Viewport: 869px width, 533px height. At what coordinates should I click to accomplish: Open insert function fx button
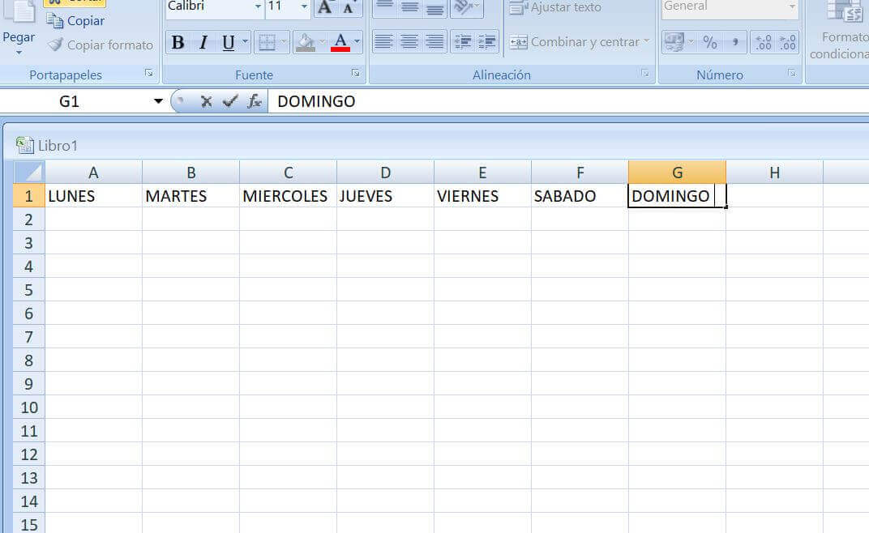click(x=255, y=101)
